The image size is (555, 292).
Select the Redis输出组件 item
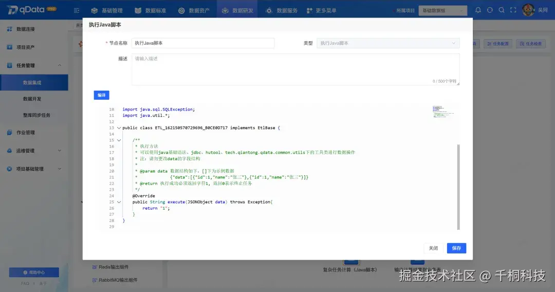tap(110, 267)
